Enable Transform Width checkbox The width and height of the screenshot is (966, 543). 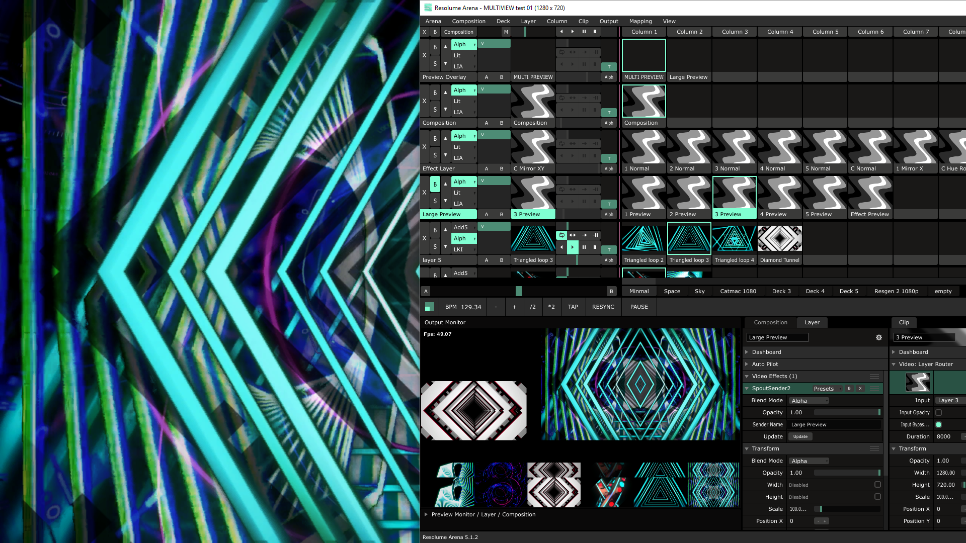click(877, 485)
